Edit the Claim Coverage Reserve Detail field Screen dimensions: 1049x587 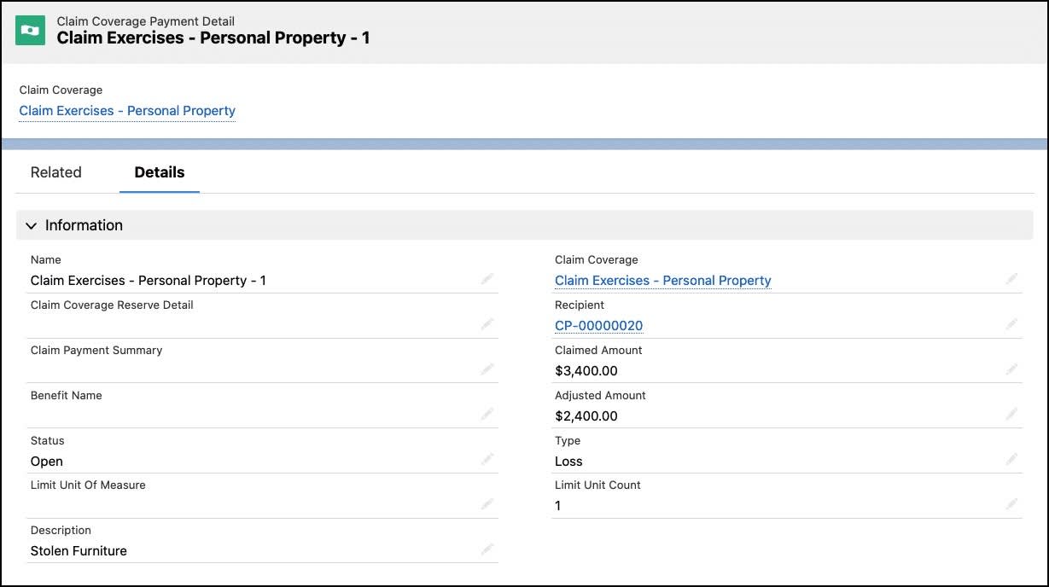pos(487,324)
